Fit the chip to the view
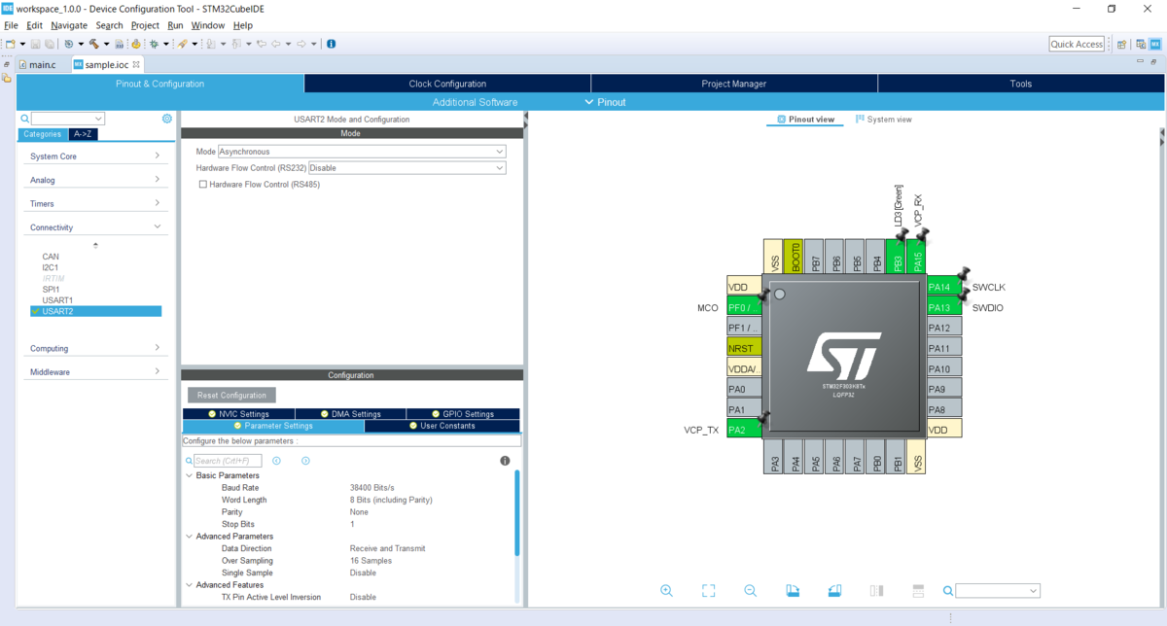The width and height of the screenshot is (1167, 626). click(708, 591)
